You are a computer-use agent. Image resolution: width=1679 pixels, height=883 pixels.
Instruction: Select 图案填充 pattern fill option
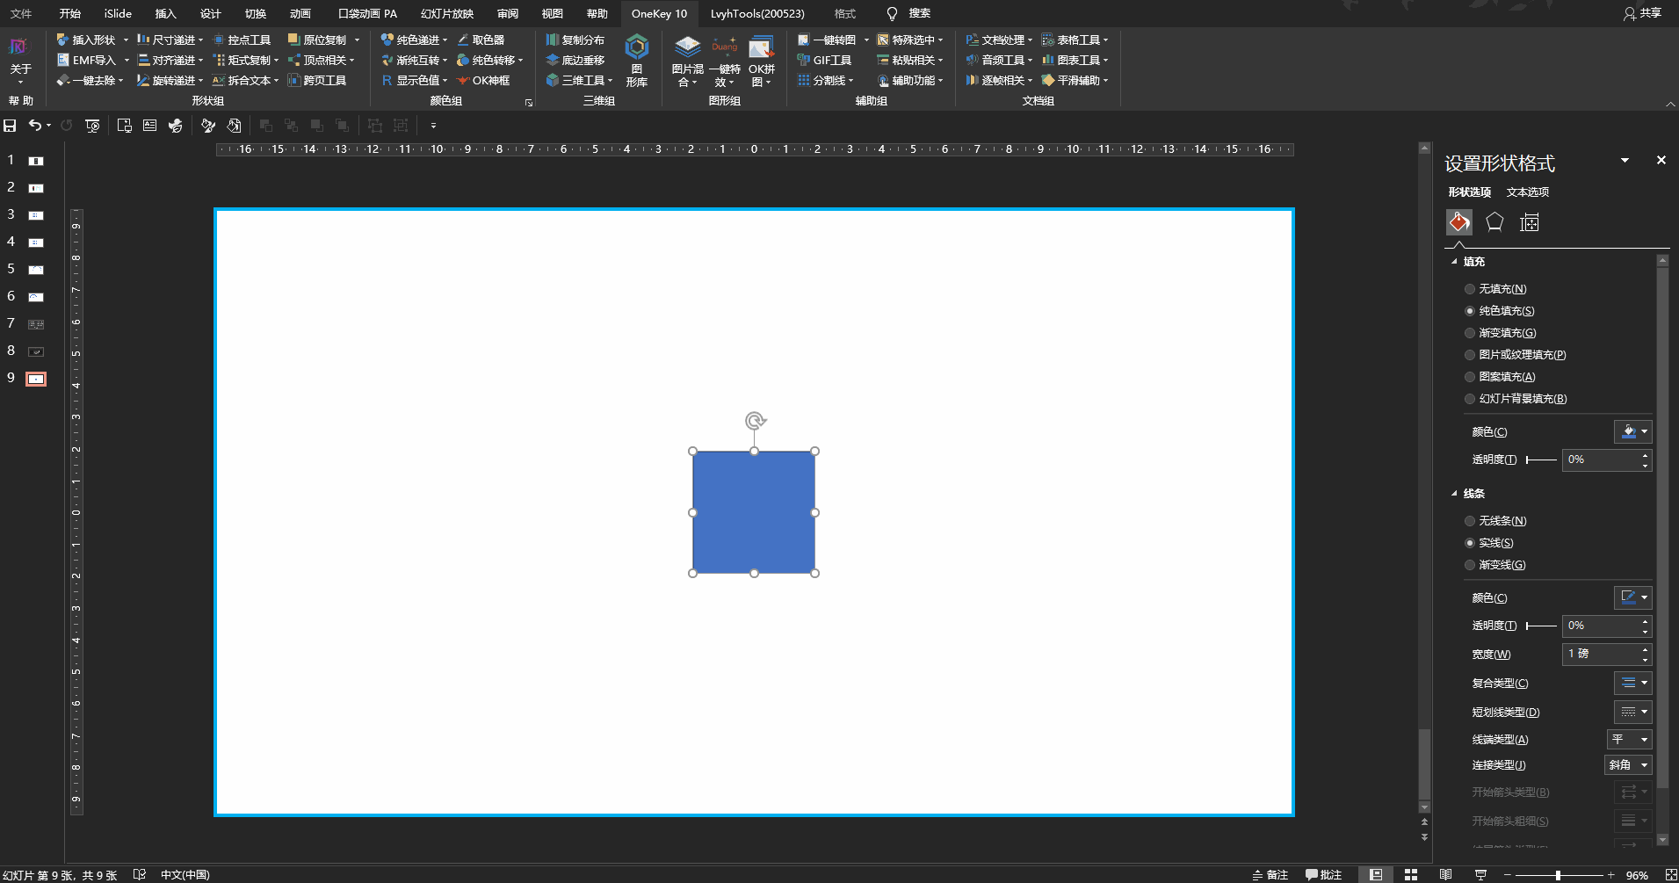coord(1500,377)
